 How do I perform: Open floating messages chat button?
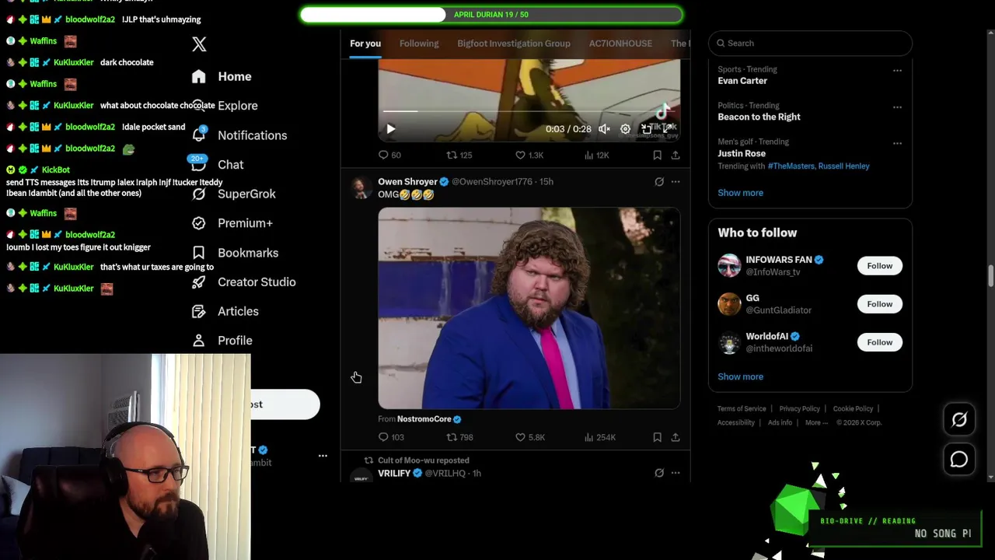[959, 460]
